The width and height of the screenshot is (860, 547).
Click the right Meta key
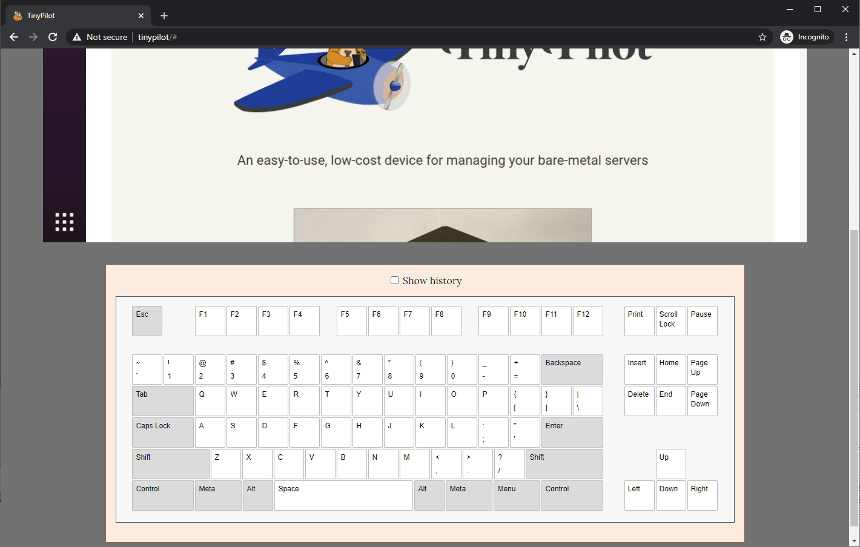pos(469,496)
